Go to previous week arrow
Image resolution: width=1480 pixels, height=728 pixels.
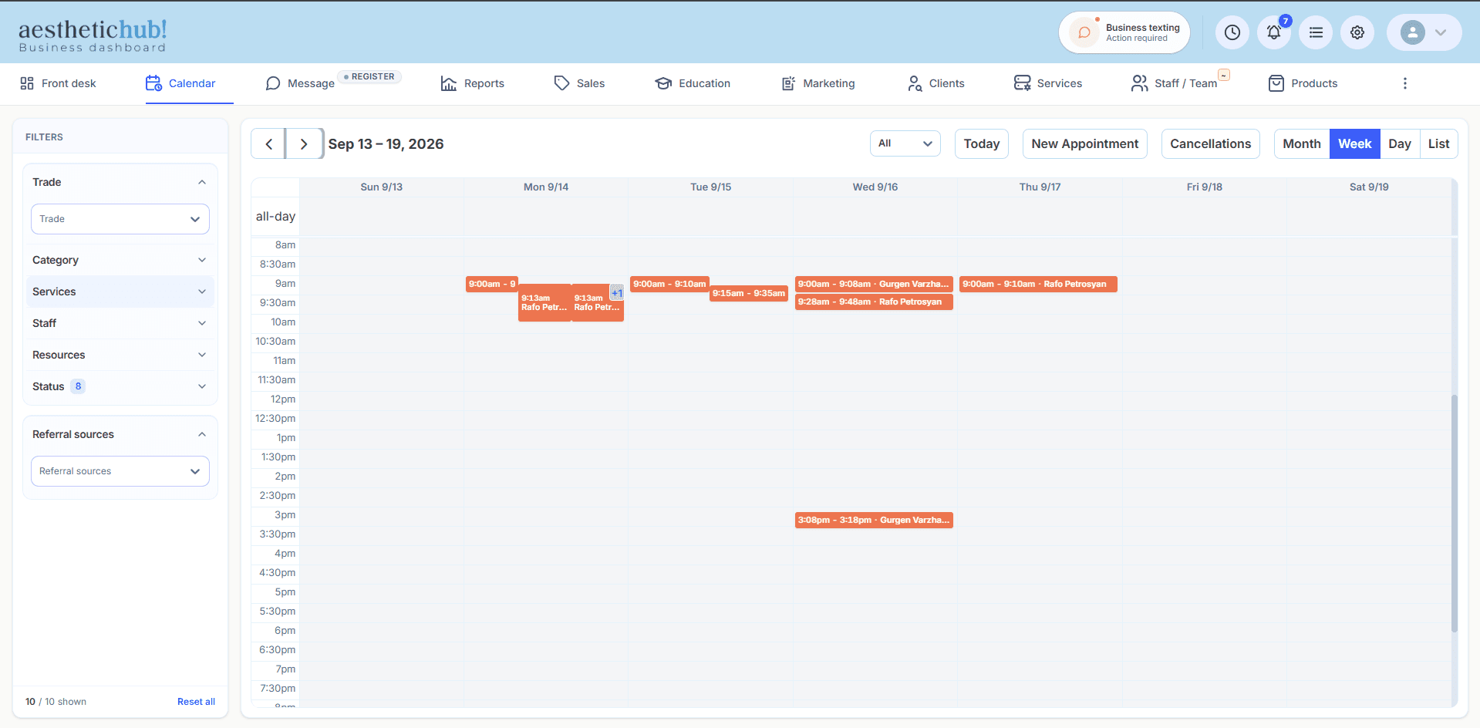coord(269,144)
